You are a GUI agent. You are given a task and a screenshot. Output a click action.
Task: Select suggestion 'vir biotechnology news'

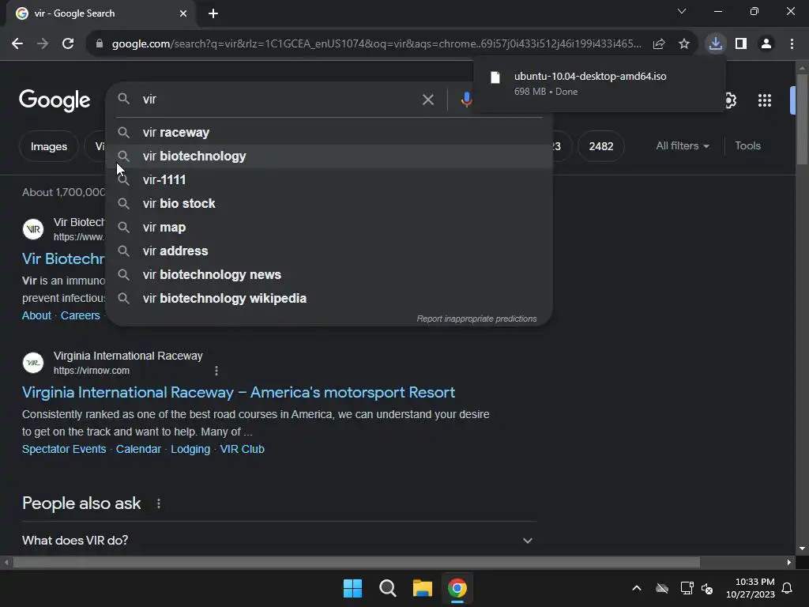click(329, 275)
